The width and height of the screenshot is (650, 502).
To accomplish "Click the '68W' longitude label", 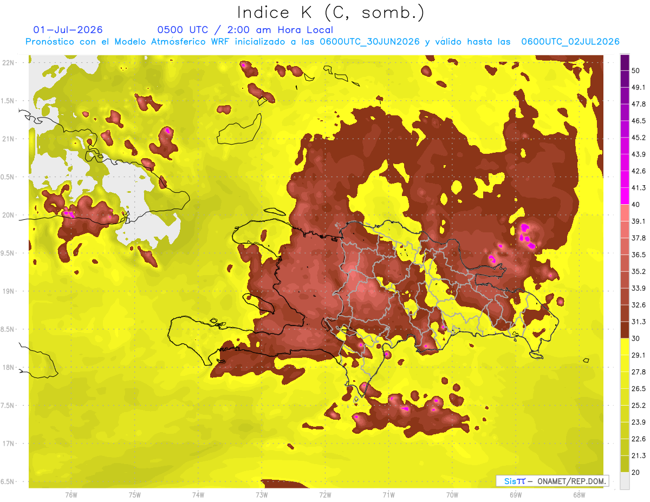I will pos(578,495).
